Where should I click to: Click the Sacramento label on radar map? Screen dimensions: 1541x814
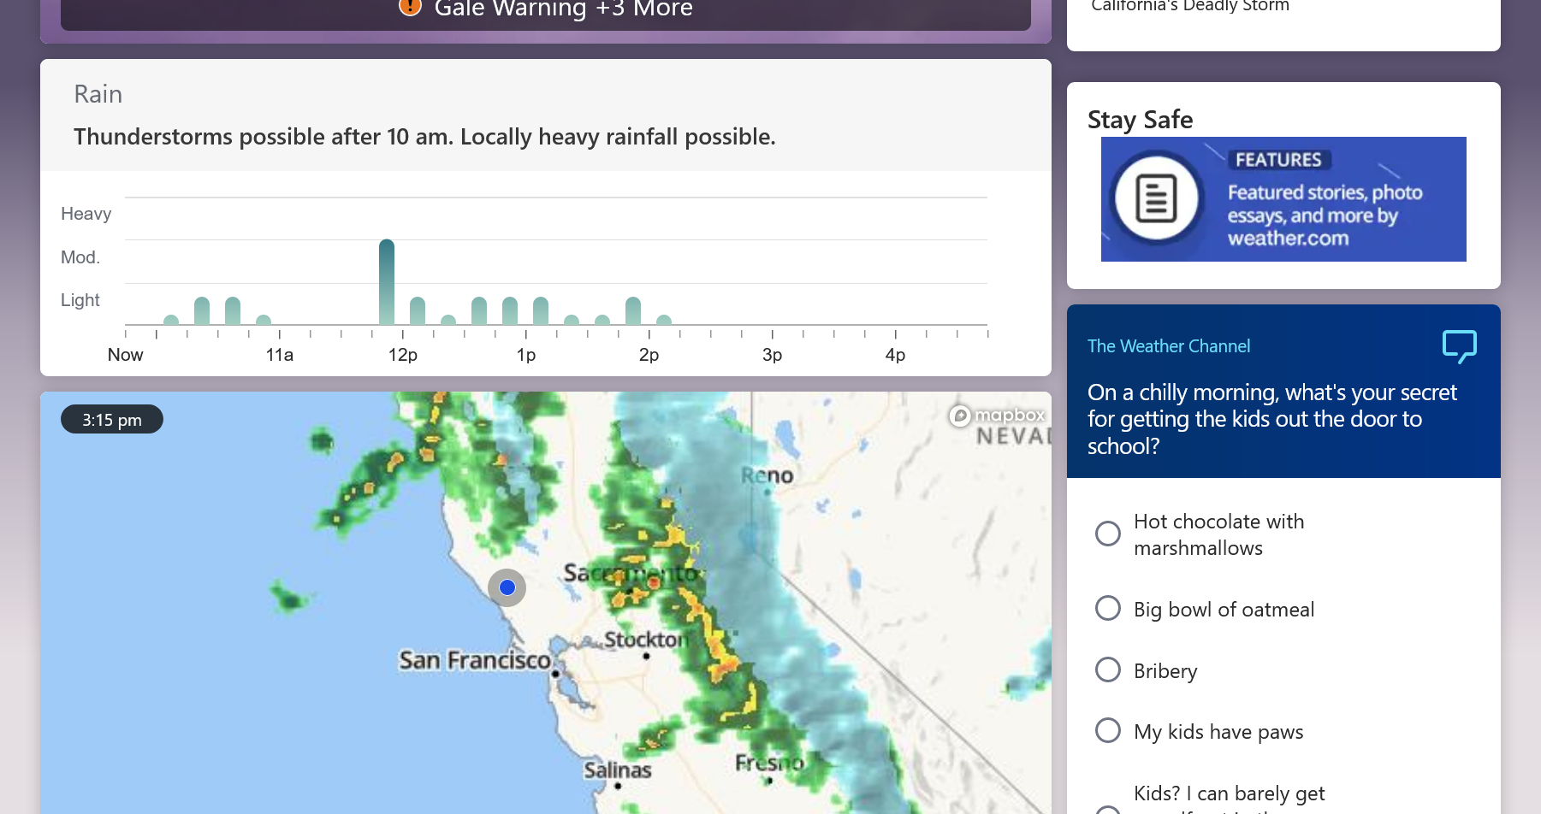631,573
